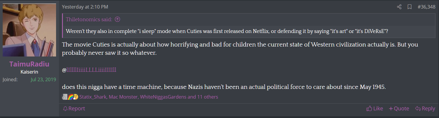
Task: Add post to multi-quote with +Quote
Action: pyautogui.click(x=399, y=109)
